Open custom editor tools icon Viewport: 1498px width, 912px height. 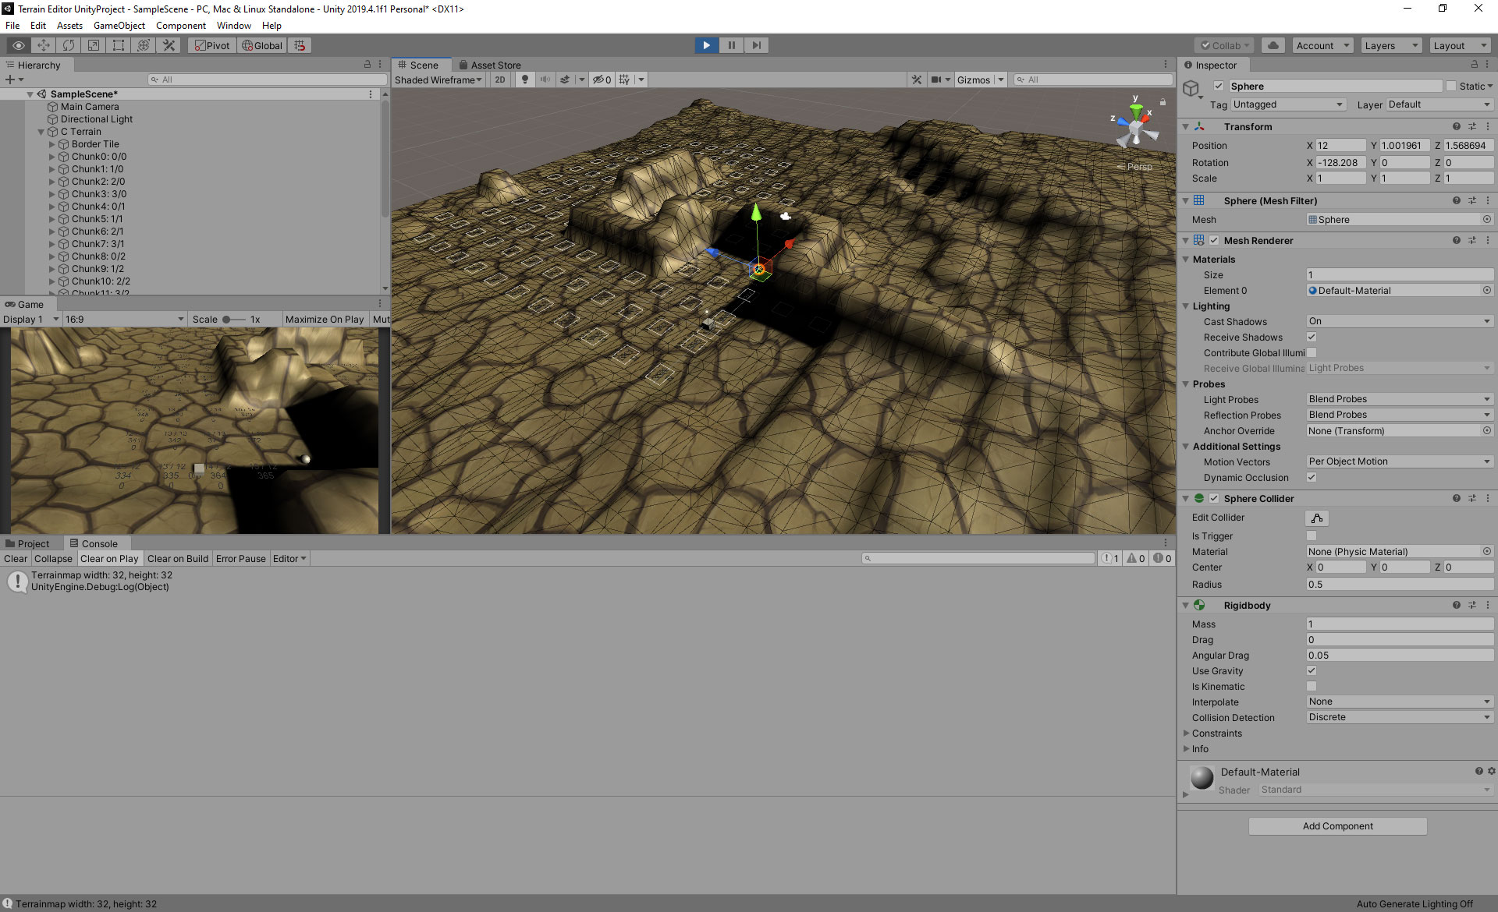pyautogui.click(x=169, y=45)
